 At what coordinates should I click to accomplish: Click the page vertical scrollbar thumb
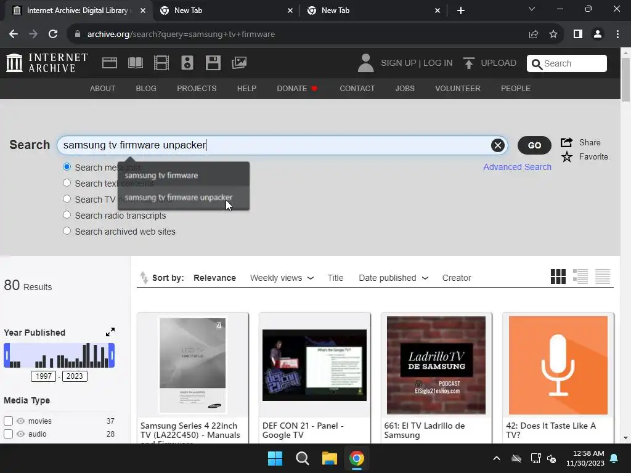click(x=625, y=79)
